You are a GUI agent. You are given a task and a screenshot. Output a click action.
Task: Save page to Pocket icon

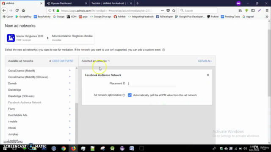point(168,11)
